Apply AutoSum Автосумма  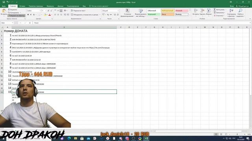(220, 9)
